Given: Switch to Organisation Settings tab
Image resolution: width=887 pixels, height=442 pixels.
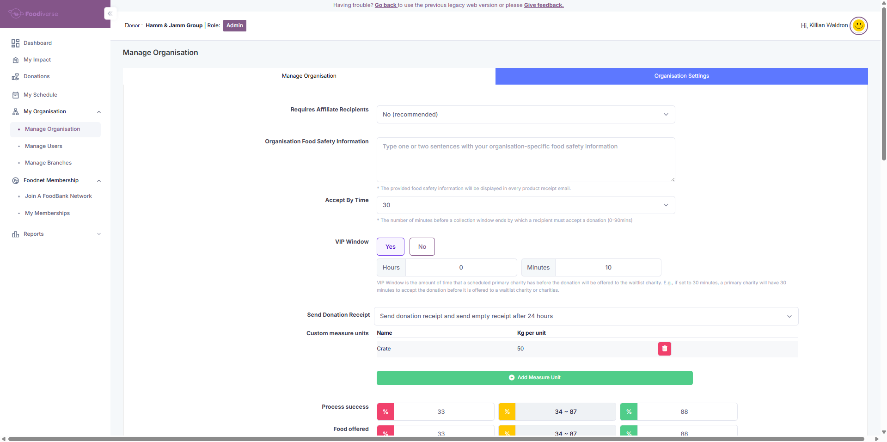Looking at the screenshot, I should (681, 76).
